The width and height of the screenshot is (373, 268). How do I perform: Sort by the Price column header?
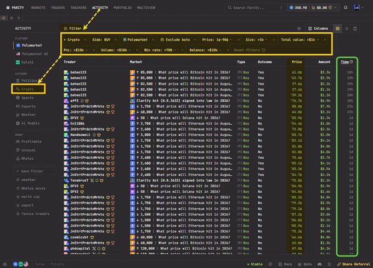297,62
